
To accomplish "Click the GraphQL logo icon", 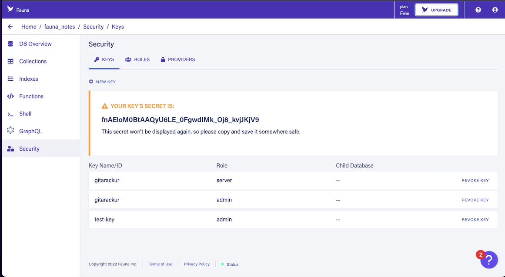I will click(x=10, y=130).
